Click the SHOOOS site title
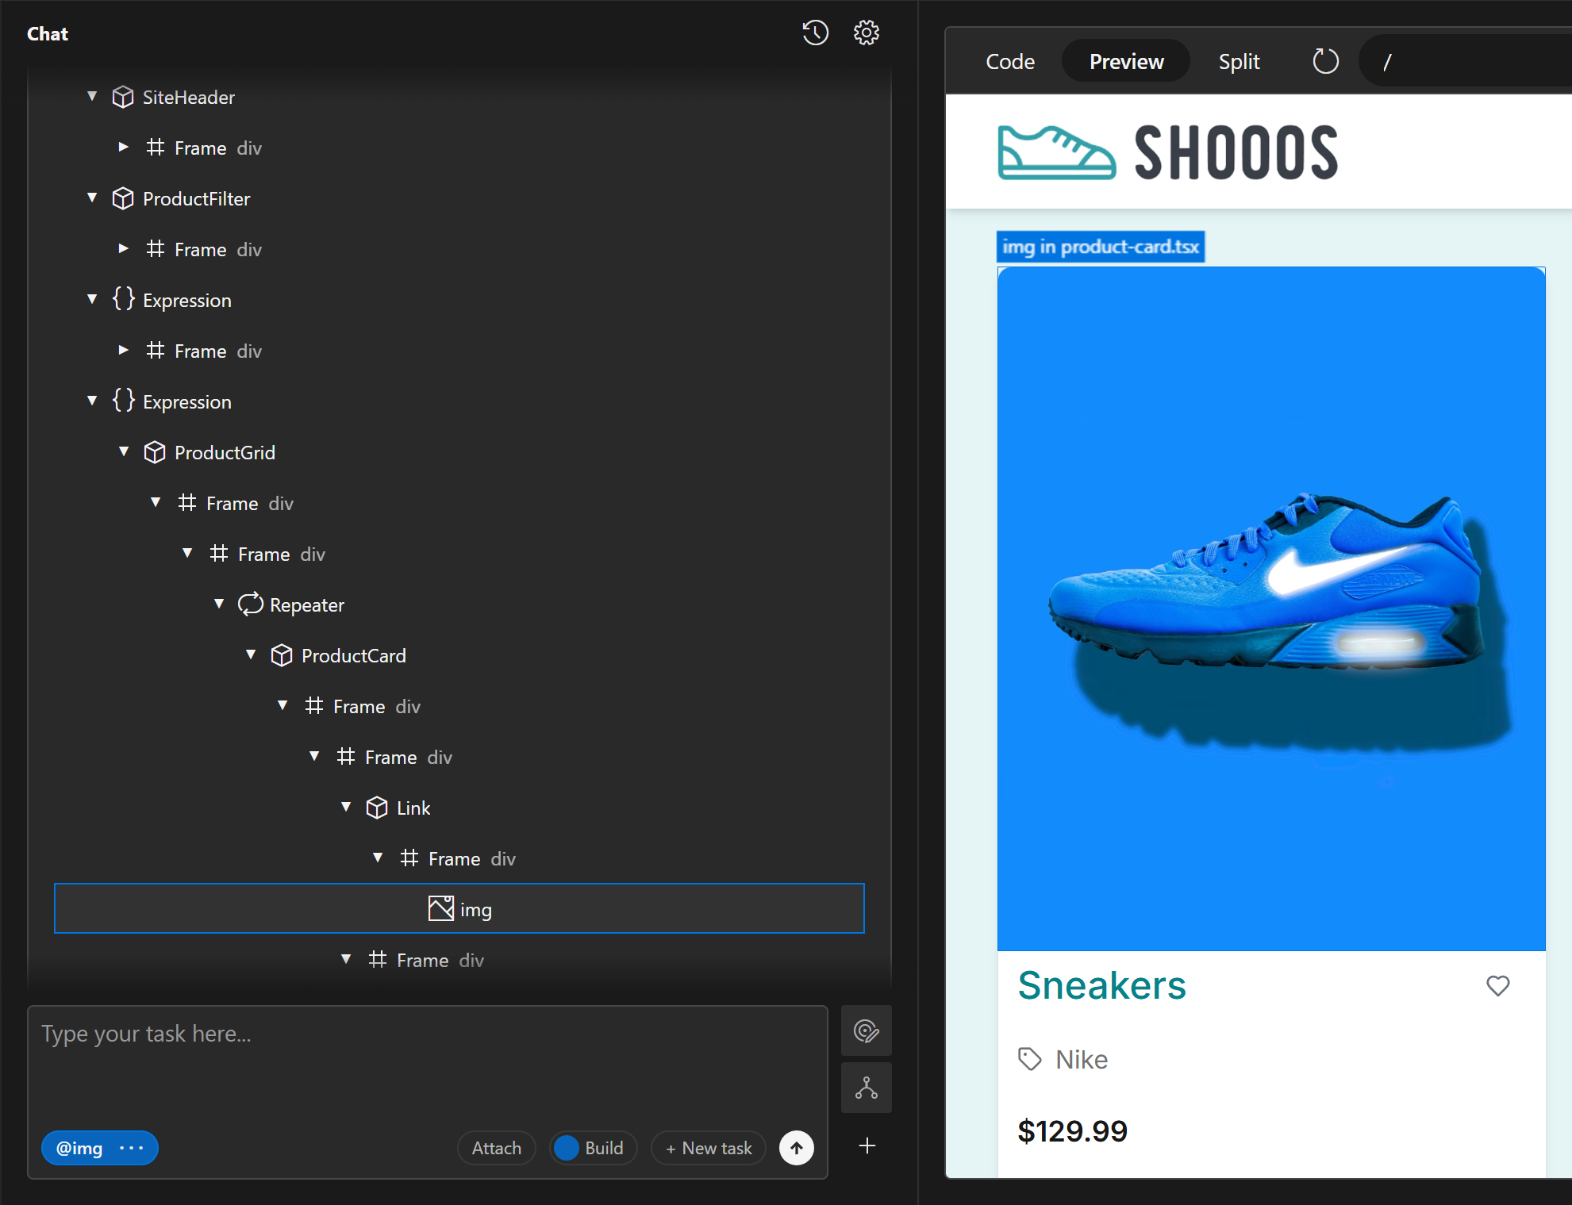The height and width of the screenshot is (1205, 1572). (x=1236, y=152)
